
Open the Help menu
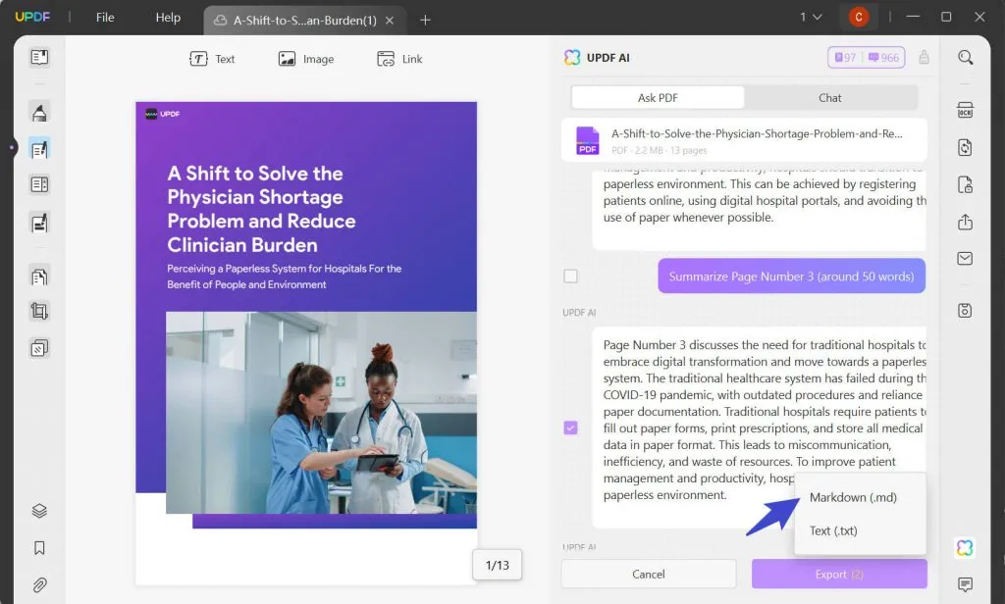[168, 18]
